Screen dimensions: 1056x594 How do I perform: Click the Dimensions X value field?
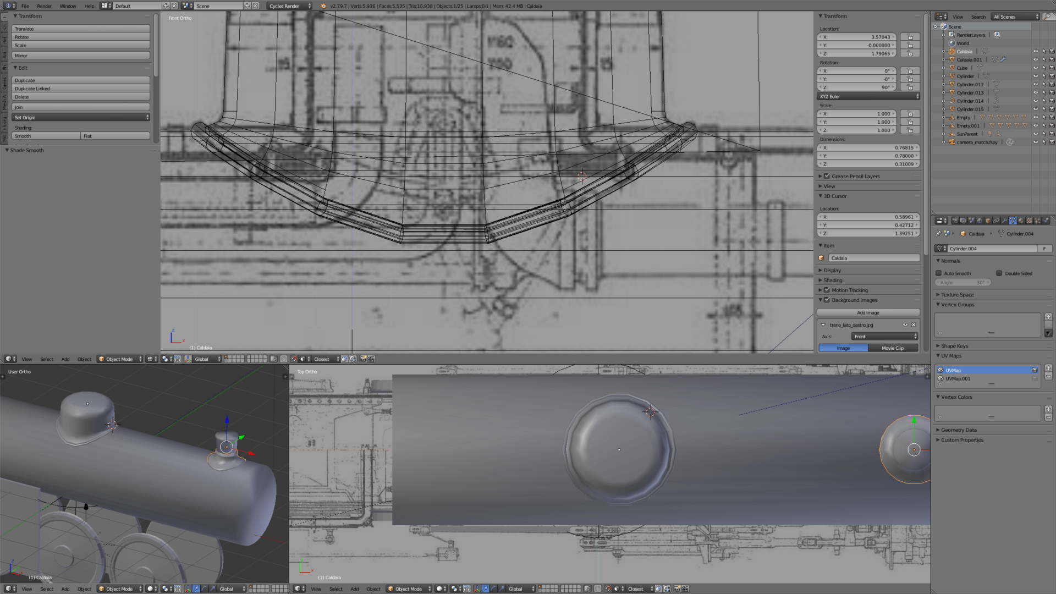(868, 148)
